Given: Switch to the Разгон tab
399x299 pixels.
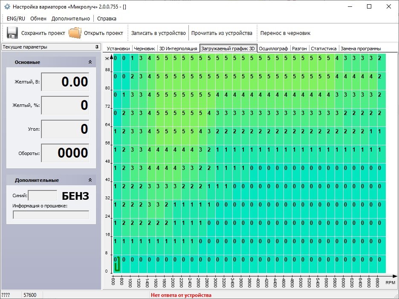Looking at the screenshot, I should [x=300, y=49].
